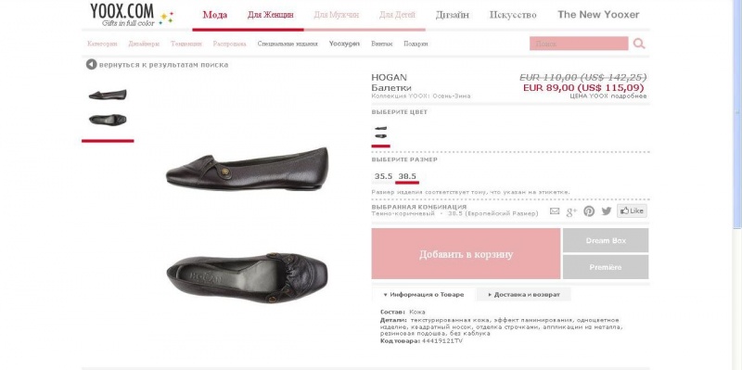This screenshot has height=370, width=742.
Task: Choose dark brown shoe color swatch
Action: (x=380, y=132)
